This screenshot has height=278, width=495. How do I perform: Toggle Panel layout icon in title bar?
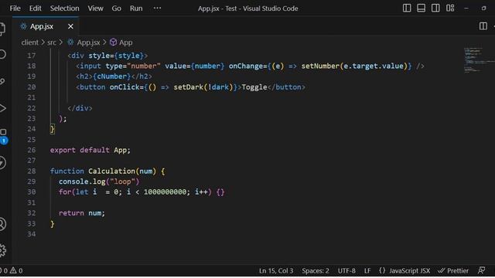[x=421, y=8]
